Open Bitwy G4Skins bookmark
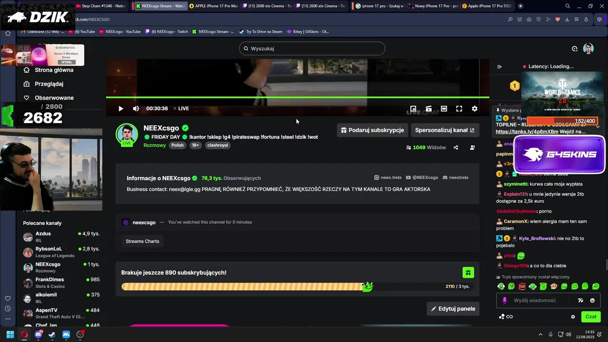The width and height of the screenshot is (608, 342). pyautogui.click(x=307, y=32)
